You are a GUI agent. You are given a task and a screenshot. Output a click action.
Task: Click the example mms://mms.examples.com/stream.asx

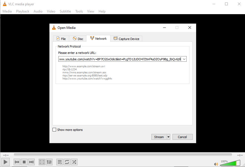click(84, 73)
